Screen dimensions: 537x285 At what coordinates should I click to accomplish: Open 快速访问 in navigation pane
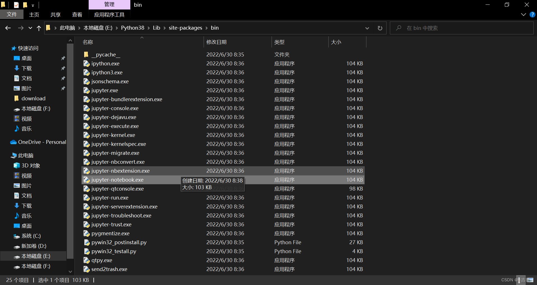(28, 48)
